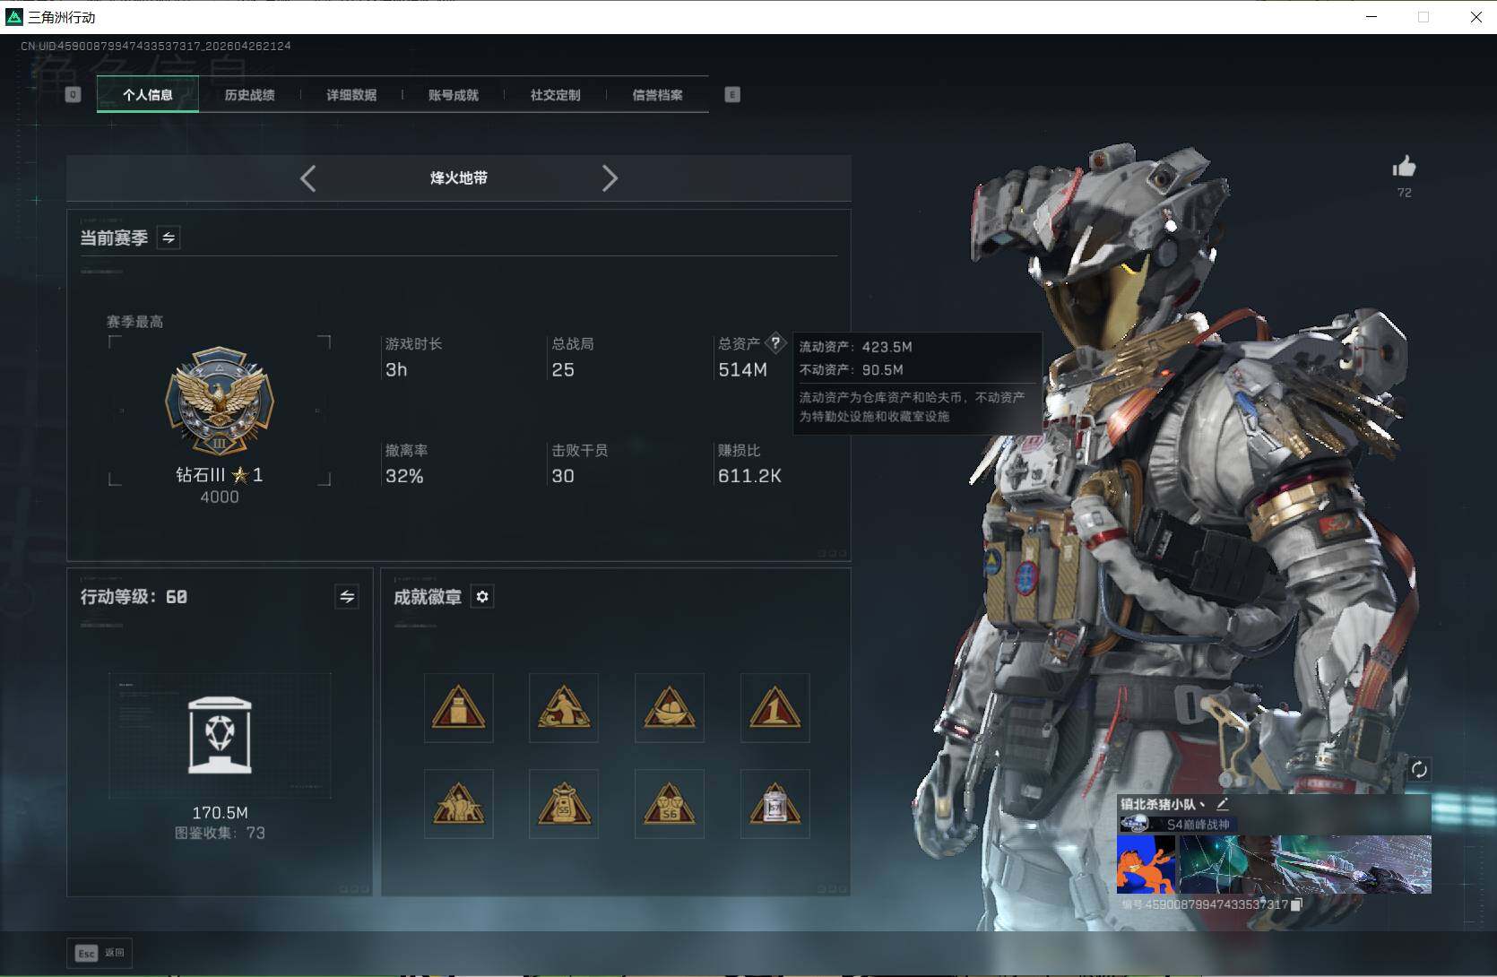The image size is (1497, 977).
Task: Select the silver S7 achievement badge
Action: (x=775, y=804)
